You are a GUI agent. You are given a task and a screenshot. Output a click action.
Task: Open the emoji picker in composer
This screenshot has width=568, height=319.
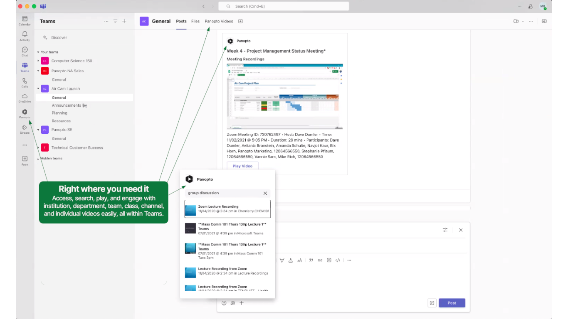pos(224,303)
